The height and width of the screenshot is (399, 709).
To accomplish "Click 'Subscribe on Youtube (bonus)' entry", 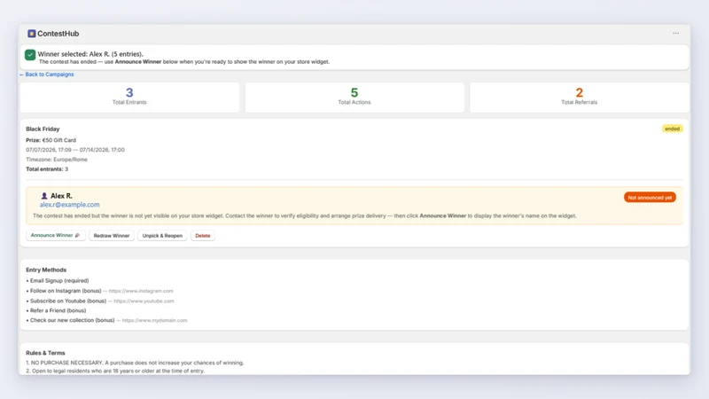I will [x=68, y=301].
